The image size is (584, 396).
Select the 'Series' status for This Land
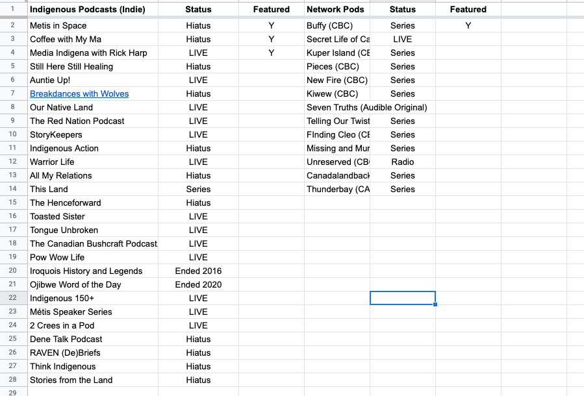(x=198, y=189)
